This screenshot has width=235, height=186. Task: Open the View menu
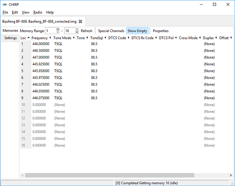(x=25, y=12)
